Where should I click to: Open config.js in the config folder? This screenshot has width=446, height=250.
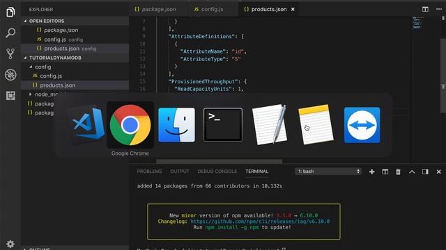pos(75,76)
